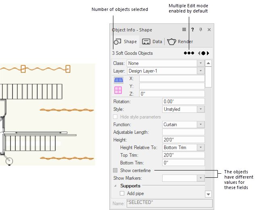Go to next selected object arrow
This screenshot has height=210, width=259.
click(208, 53)
